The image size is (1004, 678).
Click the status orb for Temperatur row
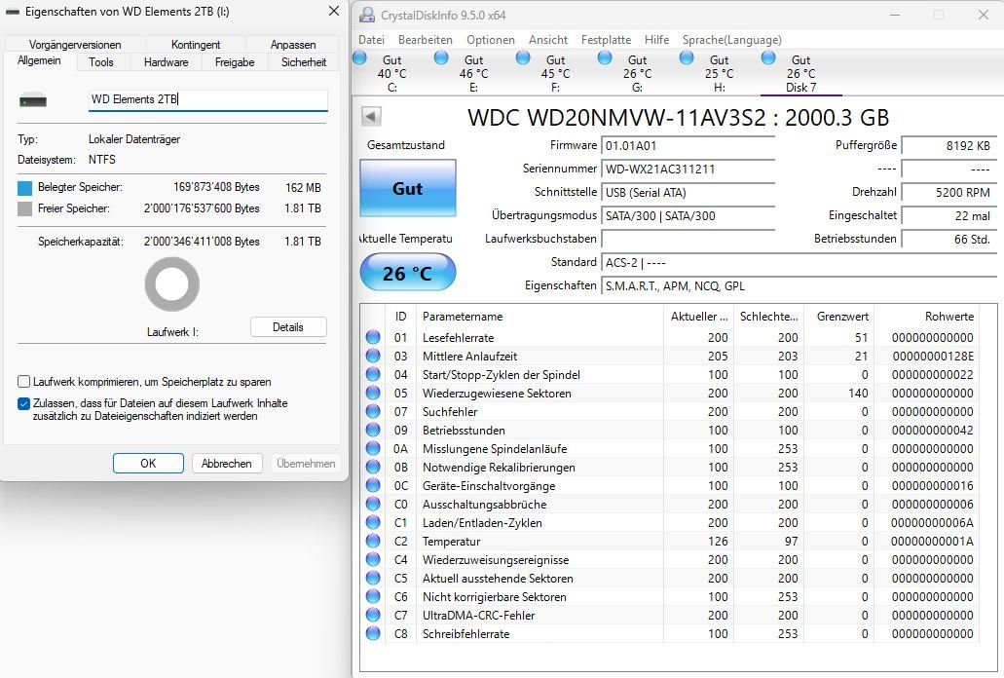point(373,541)
